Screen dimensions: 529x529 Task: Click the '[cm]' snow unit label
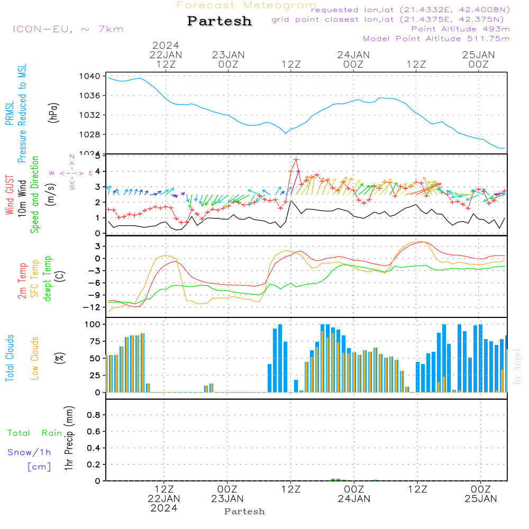[39, 467]
